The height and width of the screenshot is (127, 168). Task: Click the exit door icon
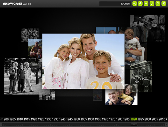click(164, 4)
